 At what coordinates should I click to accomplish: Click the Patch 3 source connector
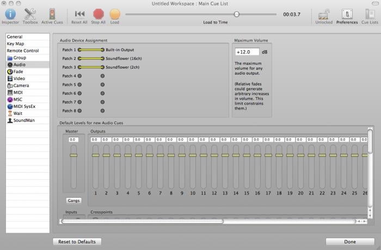[x=79, y=68]
